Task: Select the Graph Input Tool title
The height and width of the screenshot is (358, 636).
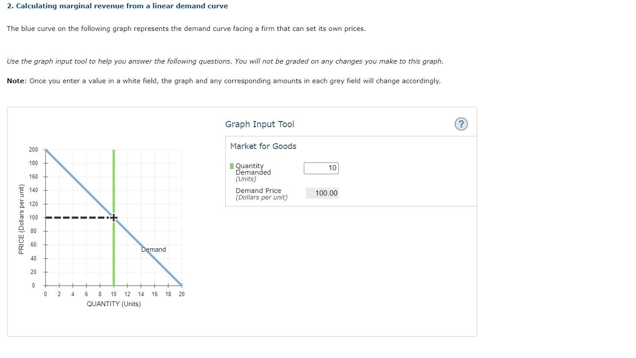Action: pyautogui.click(x=259, y=124)
